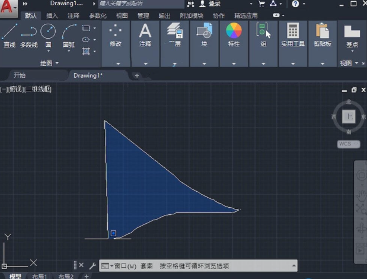Open the View (视图) ribbon tab
367x279 pixels.
122,15
